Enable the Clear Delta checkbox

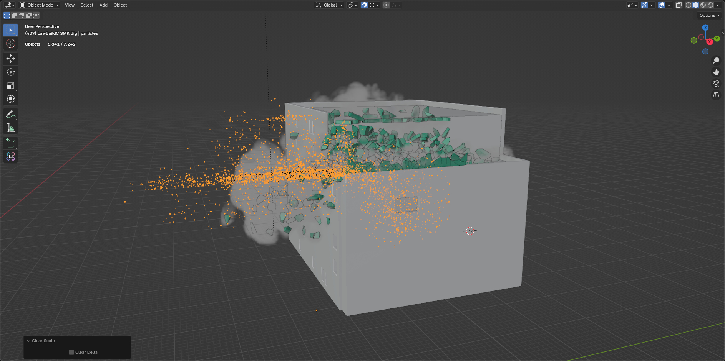71,352
